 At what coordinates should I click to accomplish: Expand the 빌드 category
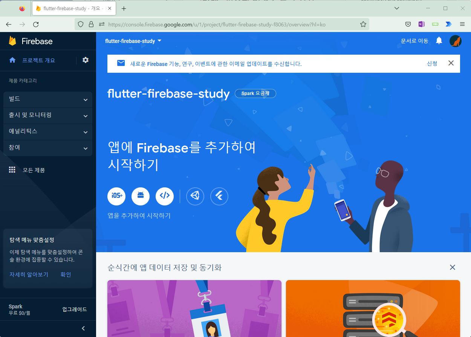47,100
